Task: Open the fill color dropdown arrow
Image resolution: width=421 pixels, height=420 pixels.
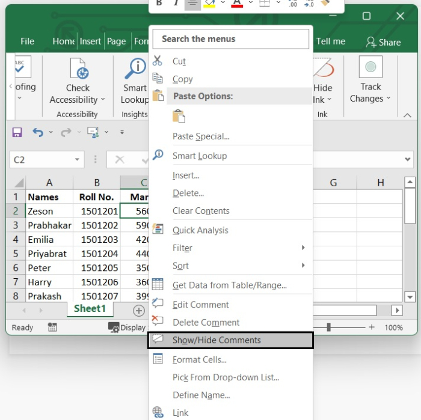Action: click(223, 2)
